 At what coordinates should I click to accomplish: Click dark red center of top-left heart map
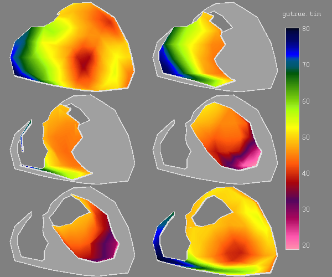(x=83, y=62)
